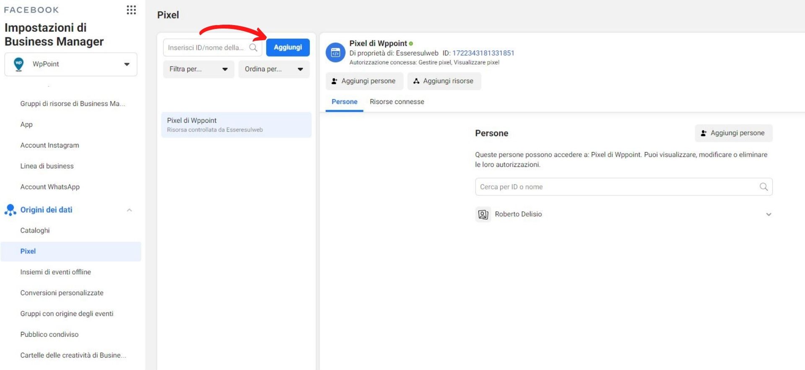805x370 pixels.
Task: Open Linea di business in sidebar
Action: click(x=47, y=166)
